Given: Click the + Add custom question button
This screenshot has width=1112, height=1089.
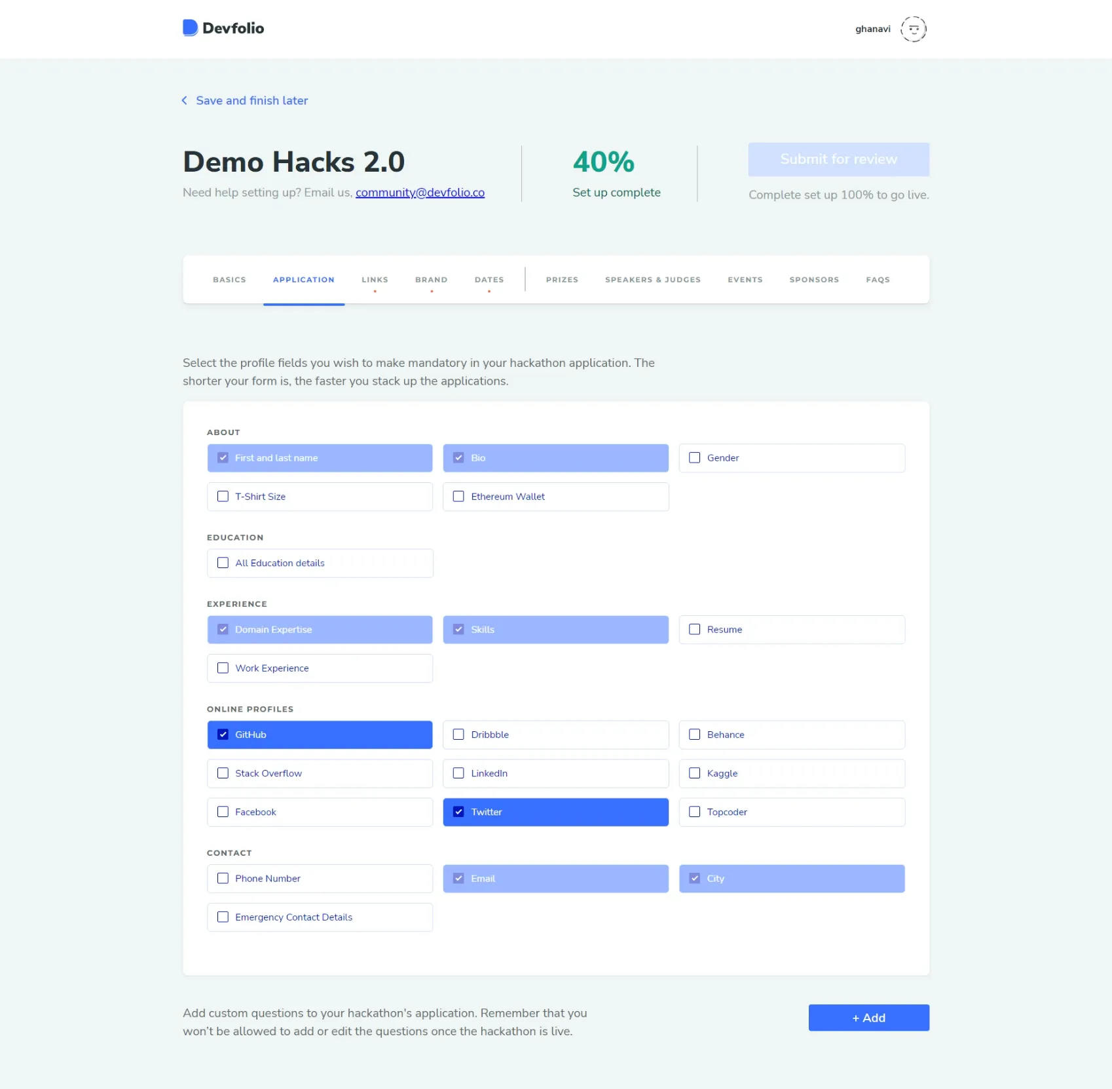Looking at the screenshot, I should 868,1018.
